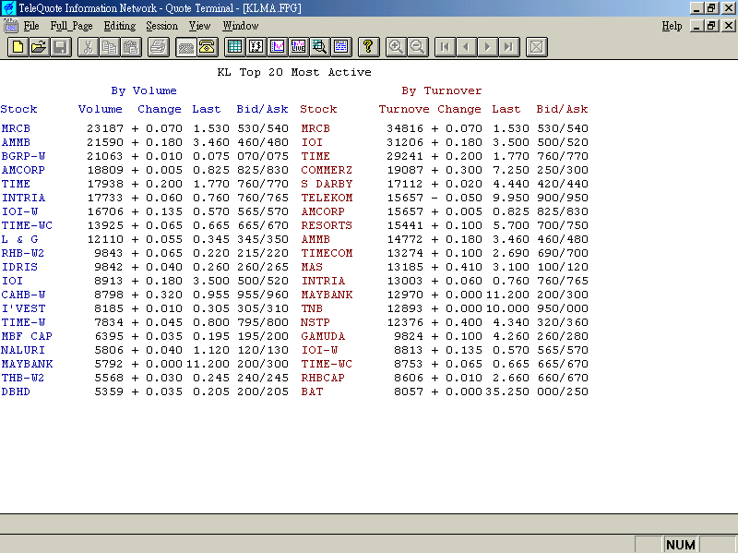Click the Cut scissors icon

click(88, 47)
